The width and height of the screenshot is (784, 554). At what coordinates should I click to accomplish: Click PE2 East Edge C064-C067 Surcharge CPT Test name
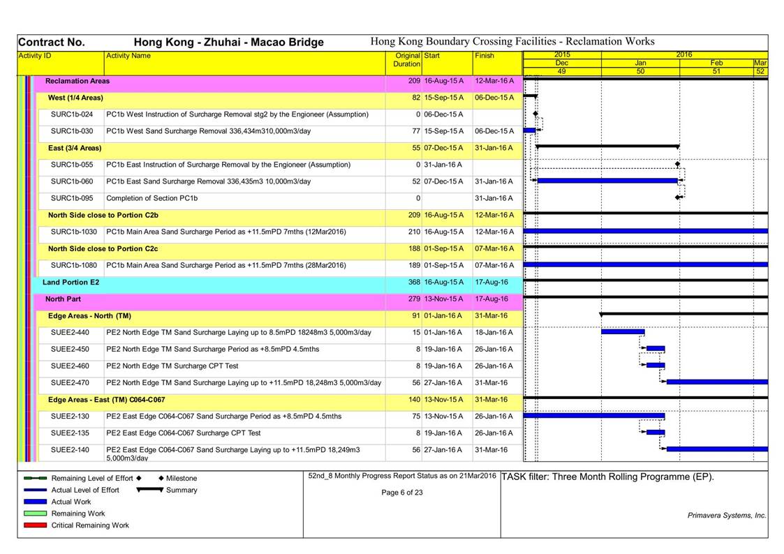coord(184,433)
